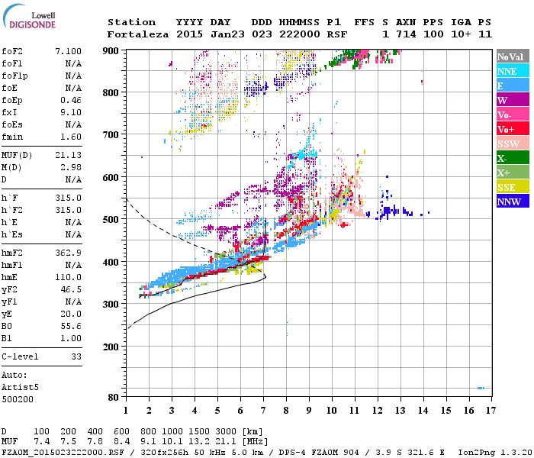
Task: Click the yF2 value 46.5
Action: [71, 289]
